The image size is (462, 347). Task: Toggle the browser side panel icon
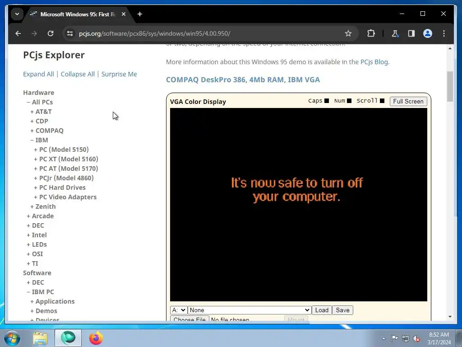click(411, 33)
